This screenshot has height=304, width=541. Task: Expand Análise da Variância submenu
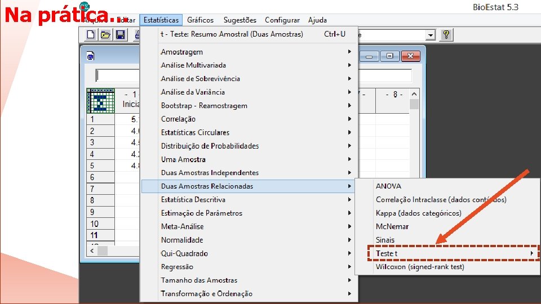pyautogui.click(x=250, y=92)
